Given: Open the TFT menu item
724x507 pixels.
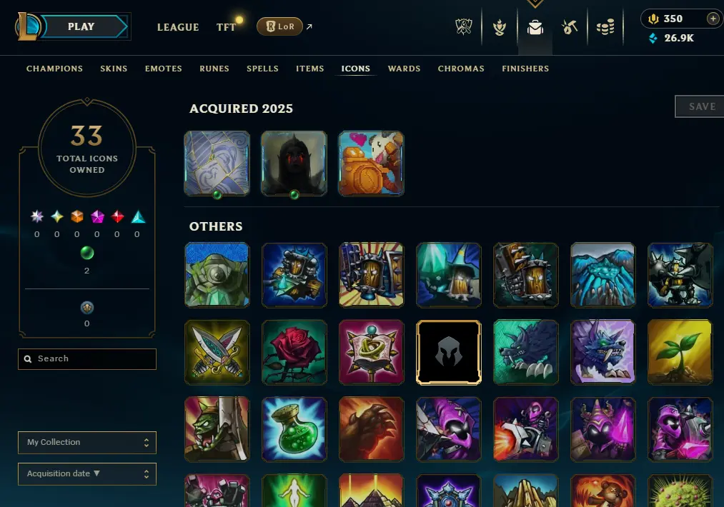Looking at the screenshot, I should coord(226,27).
